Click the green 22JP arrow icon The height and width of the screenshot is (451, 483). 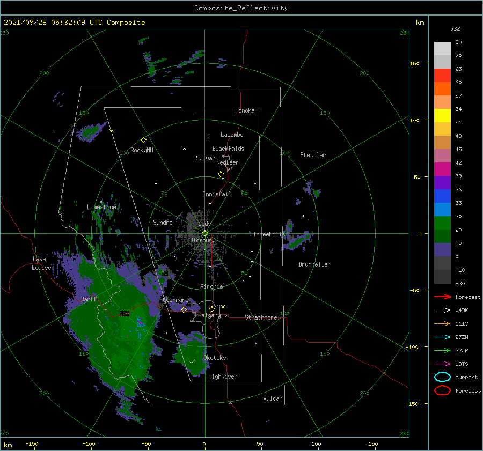(442, 350)
